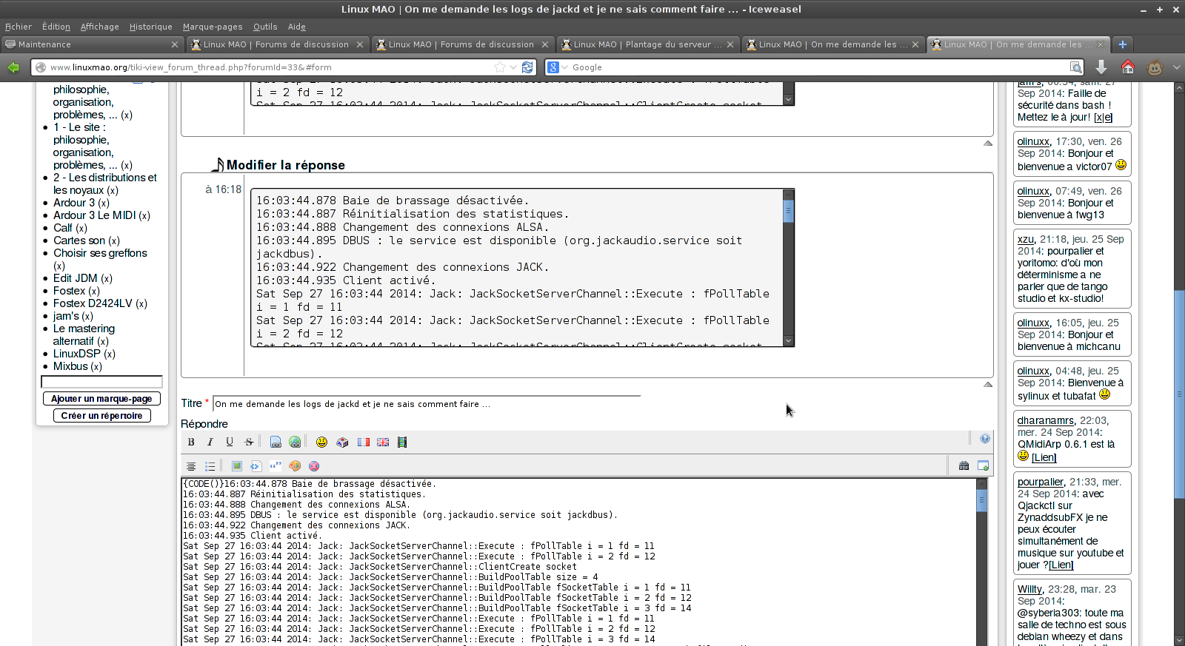1185x646 pixels.
Task: Click the Ajouter un marque-page button
Action: coord(101,399)
